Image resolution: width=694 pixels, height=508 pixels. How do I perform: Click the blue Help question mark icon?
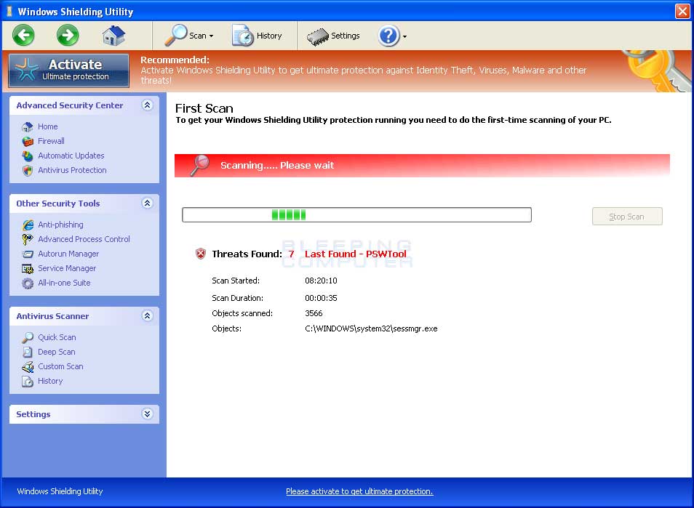pos(389,36)
